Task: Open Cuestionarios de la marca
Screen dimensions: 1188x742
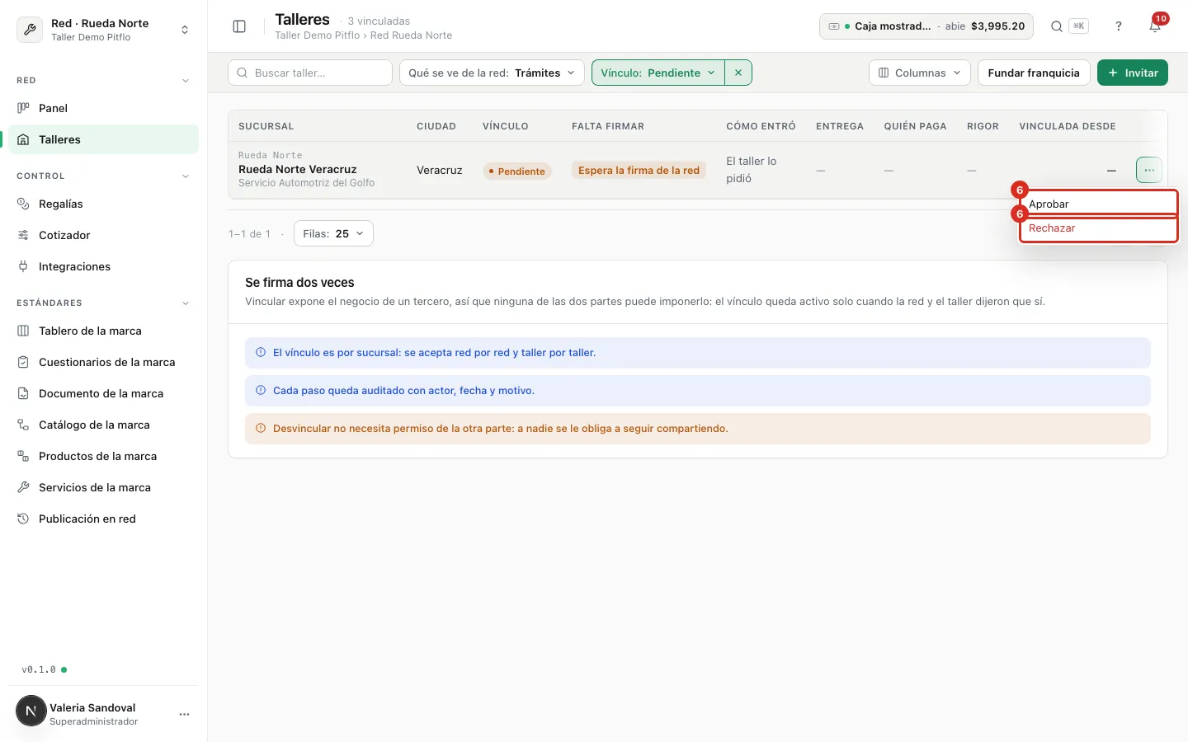Action: pos(103,362)
